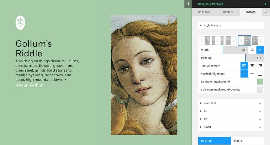The image size is (270, 145).
Task: Click the green Save Persona arrow
Action: [264, 4]
